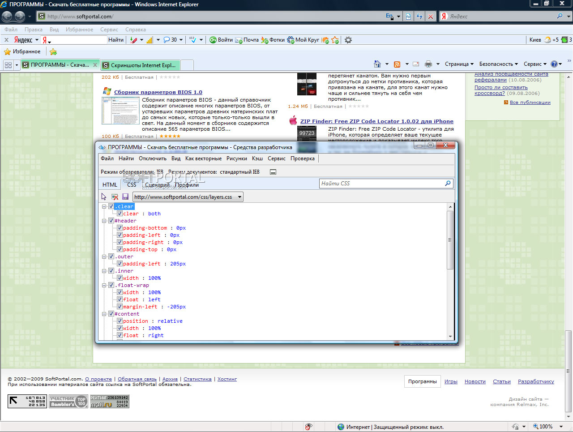The height and width of the screenshot is (432, 573).
Task: Click the 'Все публикации' link
Action: [x=530, y=103]
